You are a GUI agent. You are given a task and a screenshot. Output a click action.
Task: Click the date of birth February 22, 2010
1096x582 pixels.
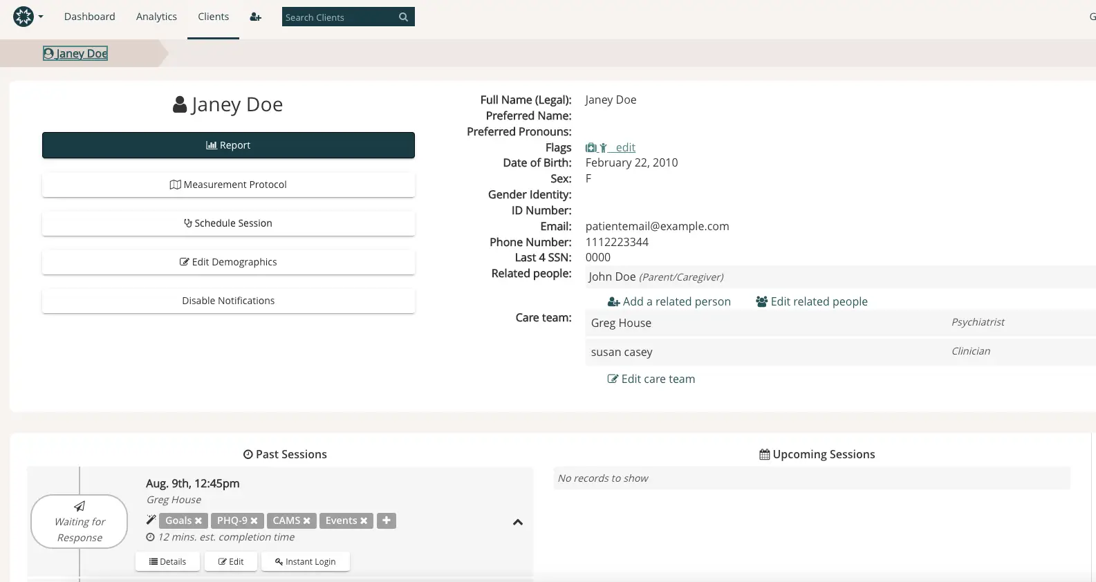coord(631,162)
